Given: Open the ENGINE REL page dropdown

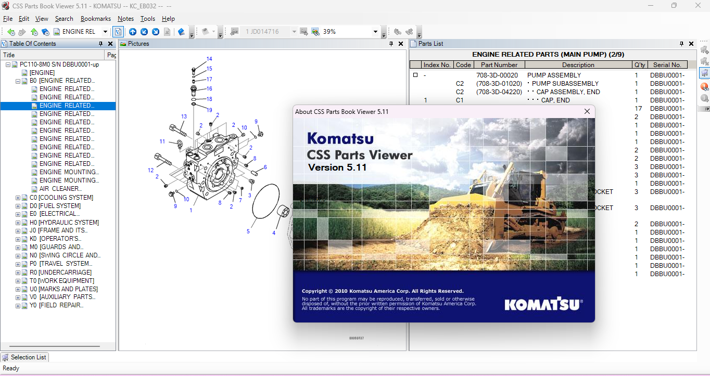Looking at the screenshot, I should click(x=105, y=32).
